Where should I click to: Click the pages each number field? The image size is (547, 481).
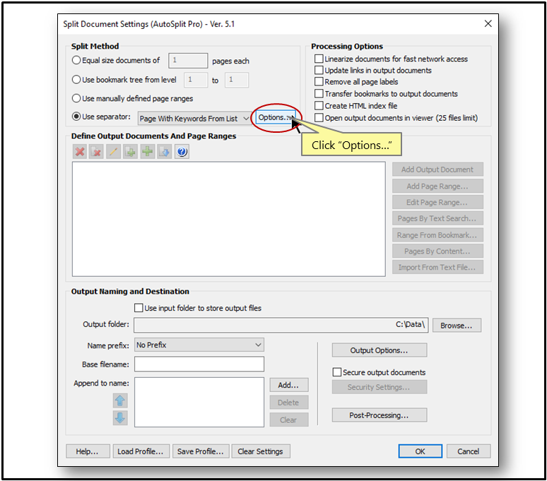click(x=188, y=61)
